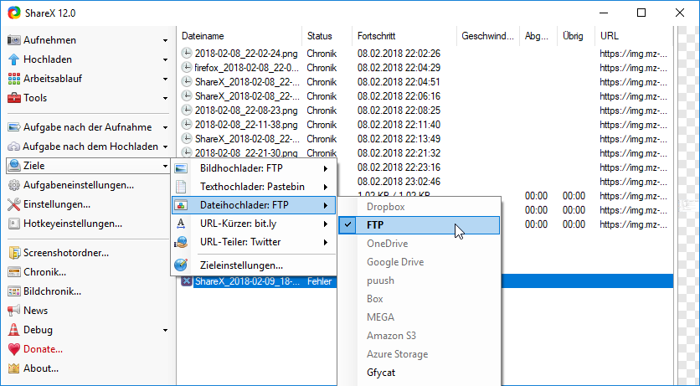700x386 pixels.
Task: Click the Hochladen upload arrow icon
Action: pyautogui.click(x=14, y=59)
